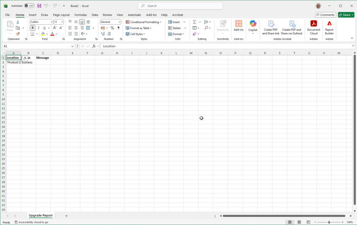The height and width of the screenshot is (225, 357).
Task: Decrease font size icon
Action: pos(61,28)
